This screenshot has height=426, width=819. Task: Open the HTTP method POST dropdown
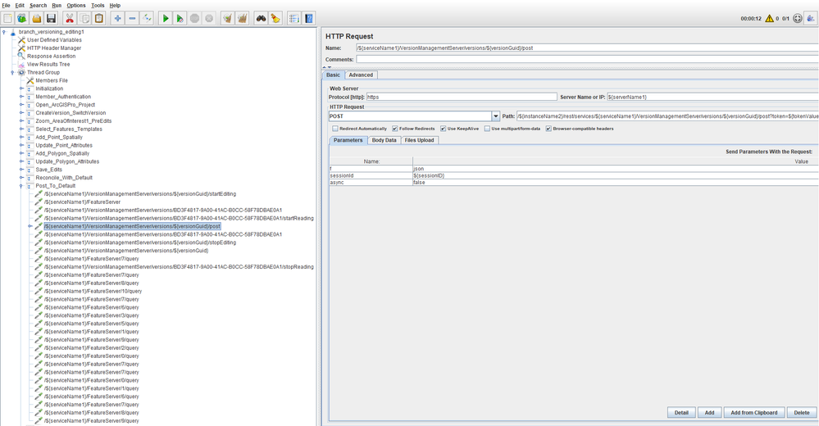click(x=495, y=116)
